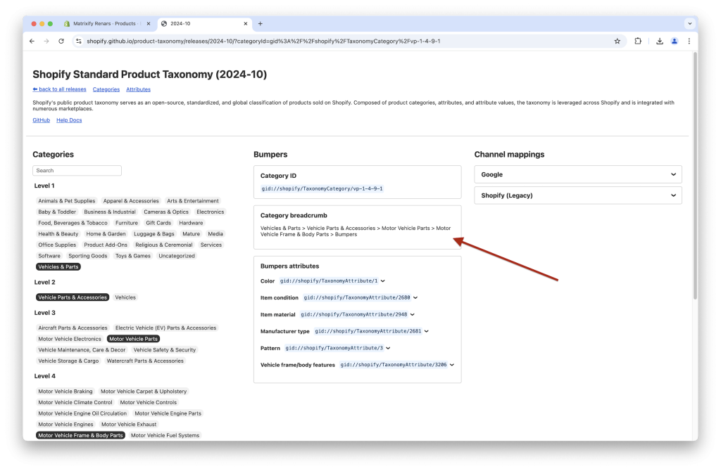Open the Shopify (Legacy) mappings dropdown

[577, 195]
